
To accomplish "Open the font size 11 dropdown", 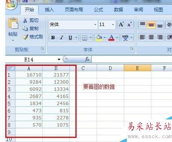I will point(113,24).
